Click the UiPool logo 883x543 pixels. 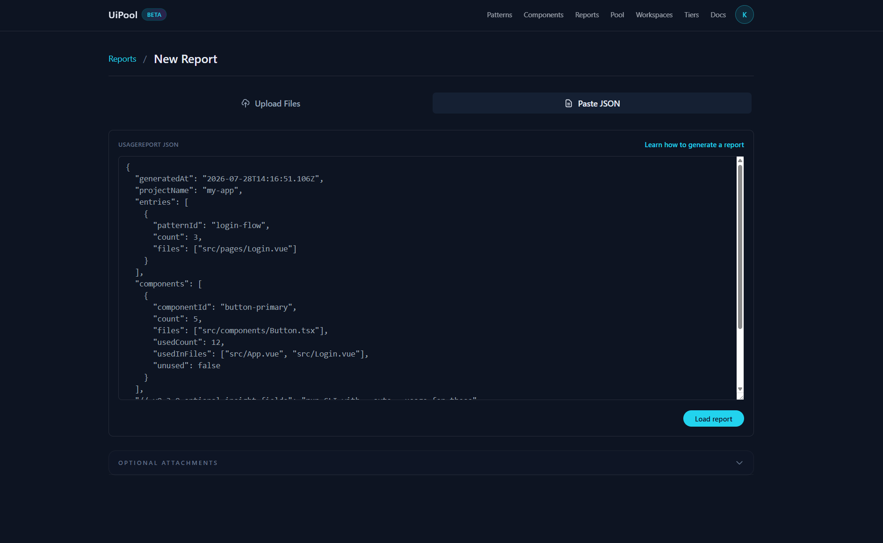(123, 15)
